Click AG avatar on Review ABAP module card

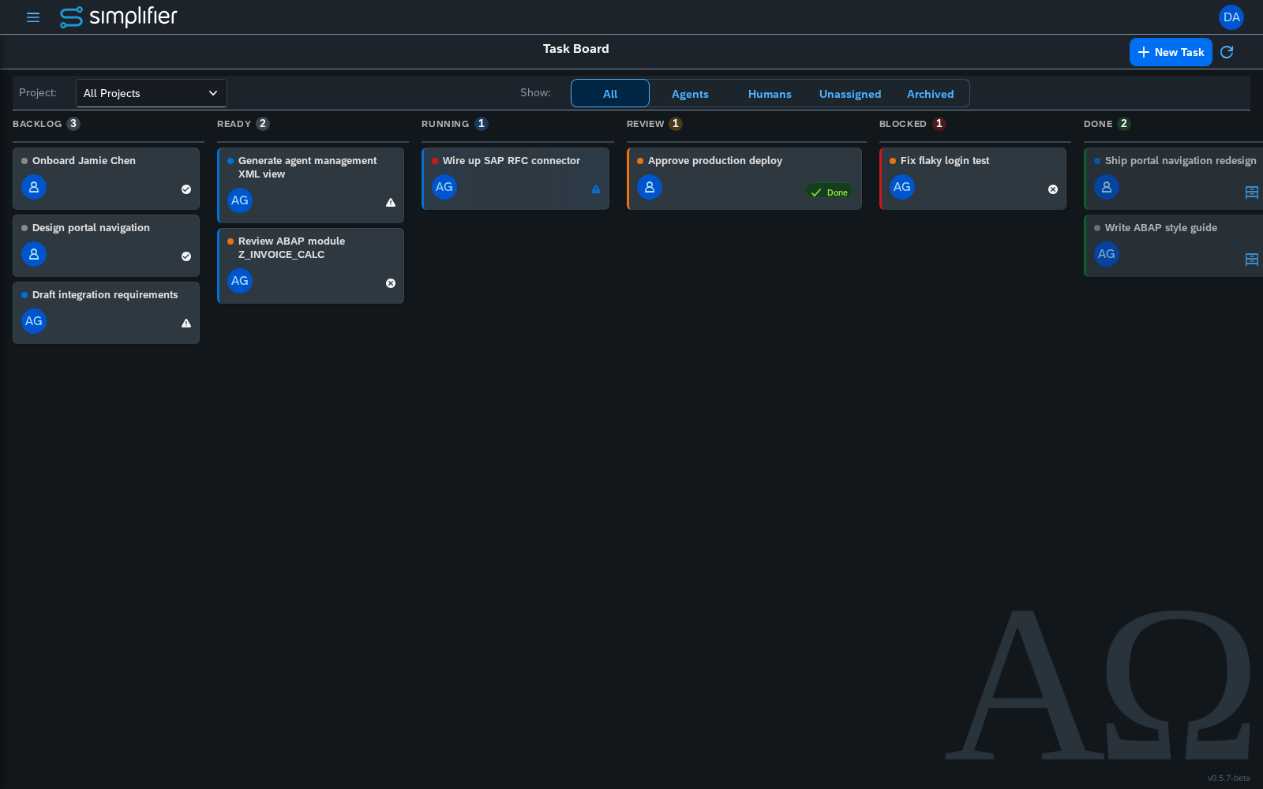240,282
